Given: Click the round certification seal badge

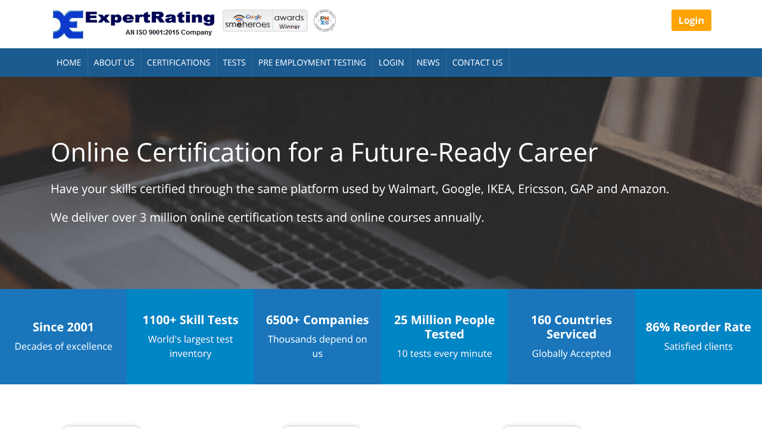Looking at the screenshot, I should tap(324, 21).
